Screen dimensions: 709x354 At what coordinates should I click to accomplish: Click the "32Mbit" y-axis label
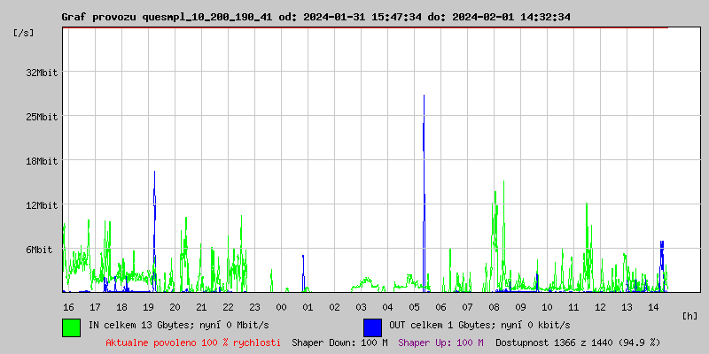click(42, 73)
